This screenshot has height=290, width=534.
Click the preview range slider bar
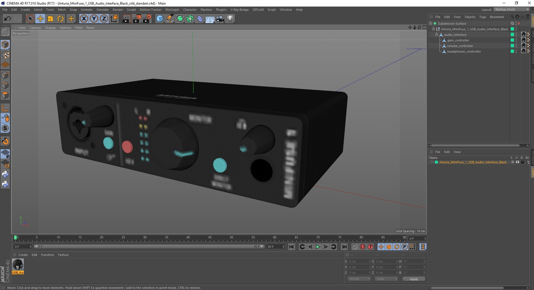tap(149, 247)
